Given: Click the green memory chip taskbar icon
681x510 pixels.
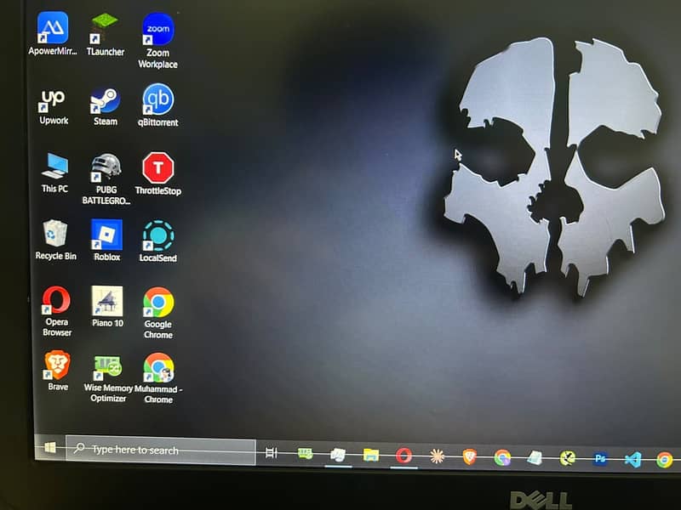Looking at the screenshot, I should pyautogui.click(x=306, y=454).
